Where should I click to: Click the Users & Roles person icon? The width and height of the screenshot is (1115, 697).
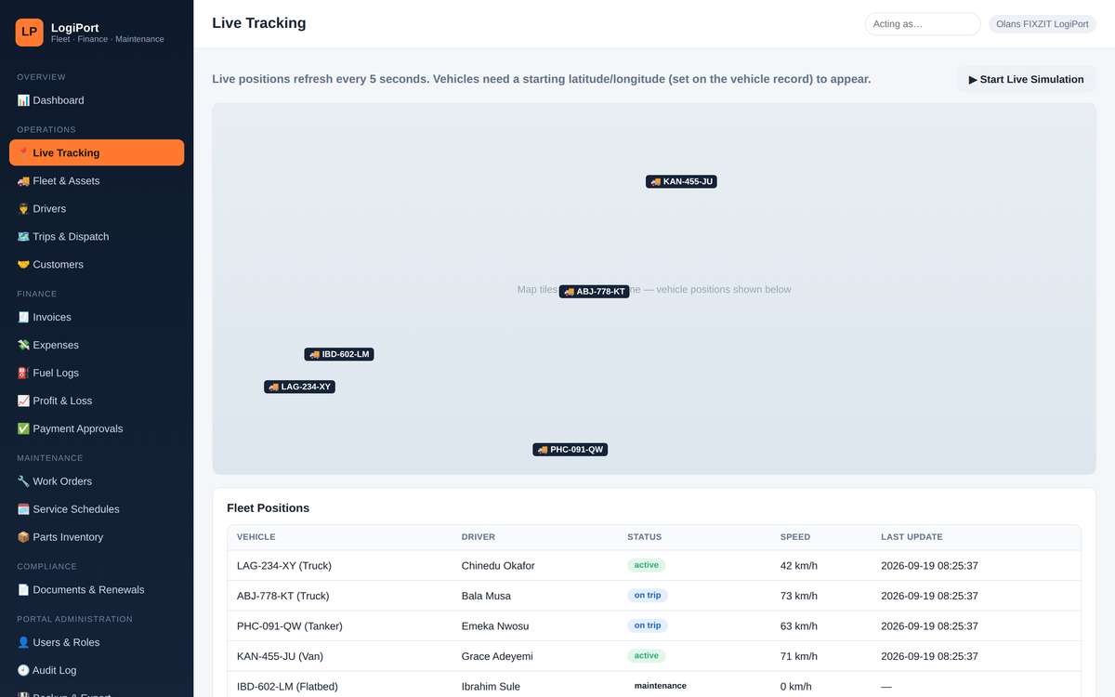pyautogui.click(x=23, y=642)
